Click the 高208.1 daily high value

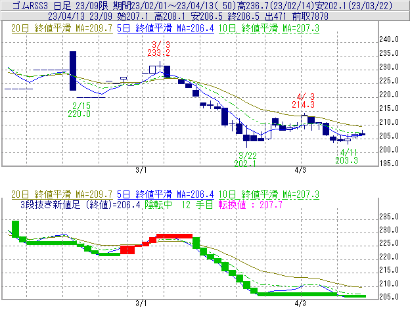170,16
